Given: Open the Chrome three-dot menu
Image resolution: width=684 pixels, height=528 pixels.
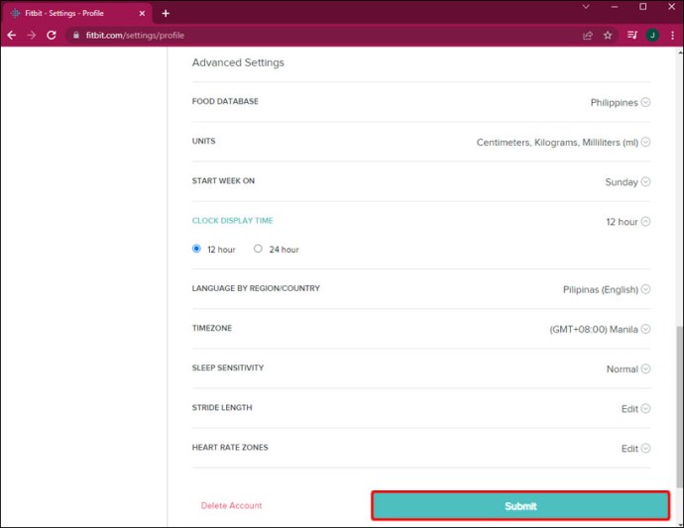Looking at the screenshot, I should tap(672, 36).
